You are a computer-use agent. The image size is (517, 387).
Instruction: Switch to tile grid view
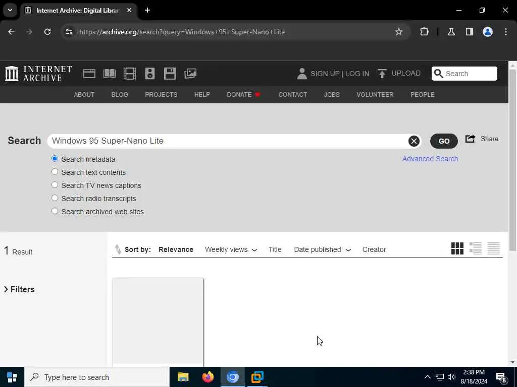point(457,248)
